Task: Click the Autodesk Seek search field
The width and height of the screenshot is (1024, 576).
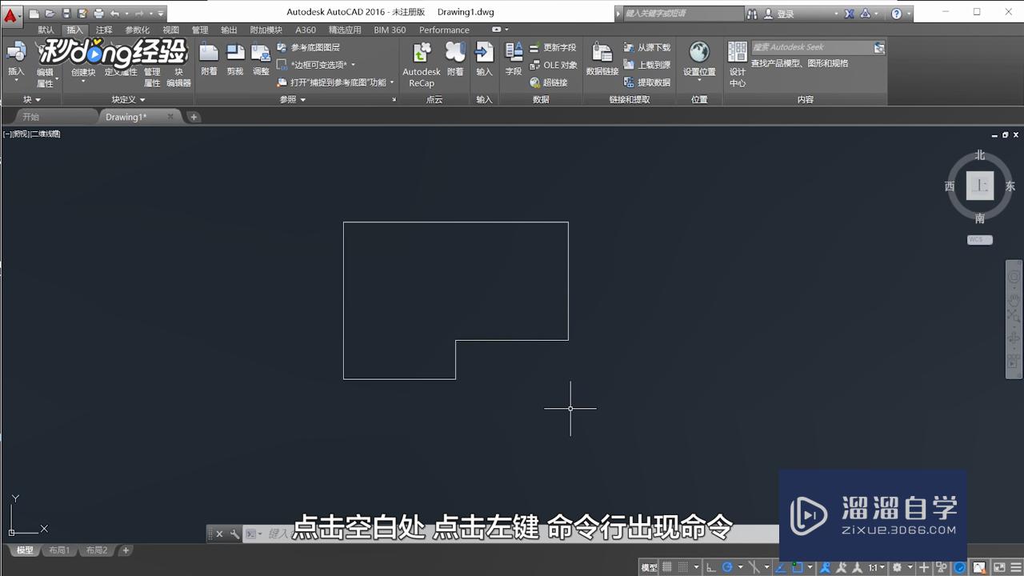Action: 808,46
